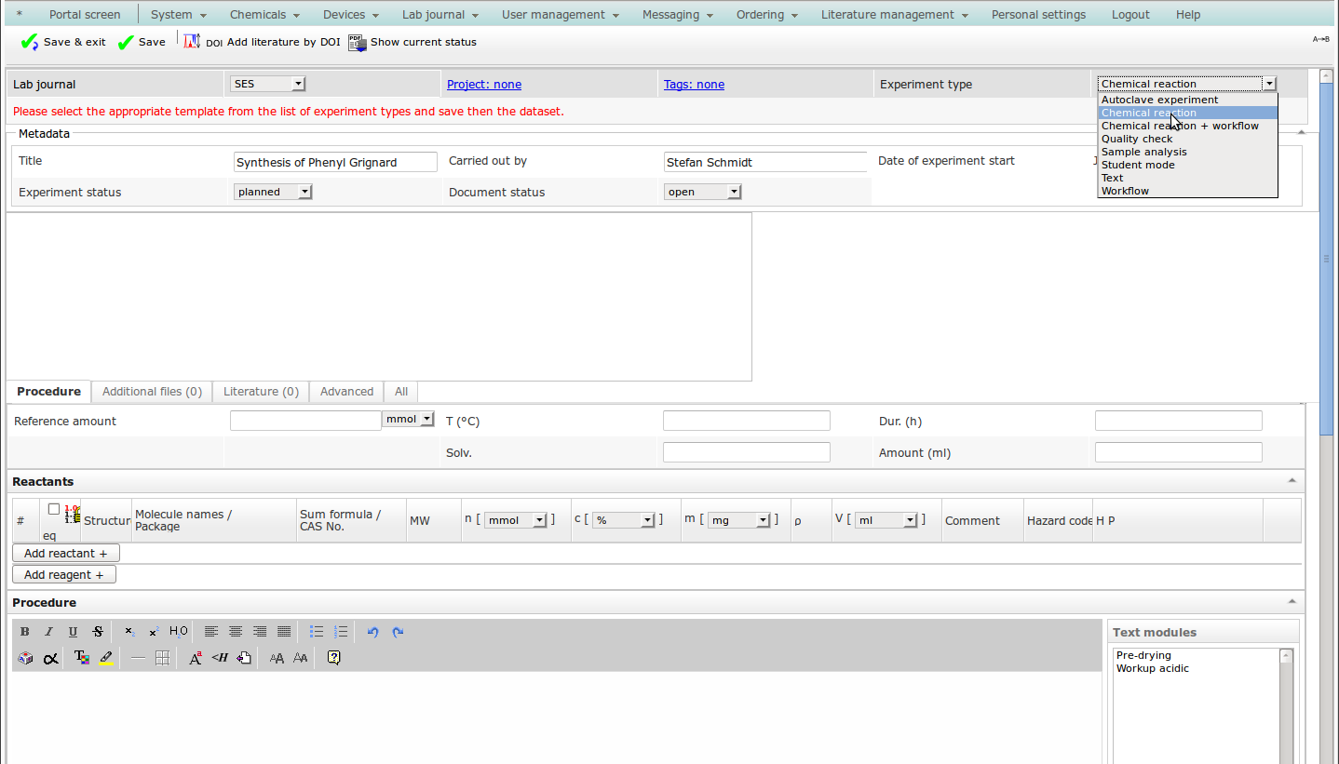Apply the chemical formula H2O formatting
1339x764 pixels.
point(179,632)
